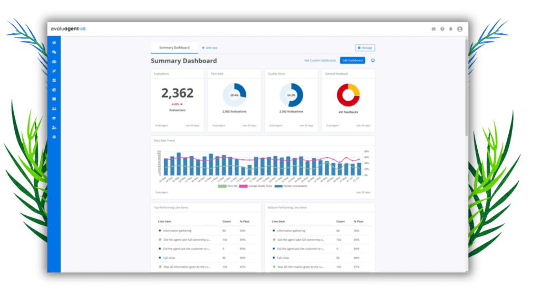Viewport: 540px width, 304px height.
Task: Open the two-people users sidebar icon
Action: pyautogui.click(x=54, y=109)
